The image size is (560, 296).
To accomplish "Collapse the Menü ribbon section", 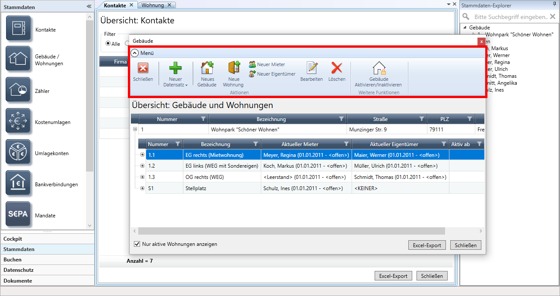I will [x=135, y=53].
